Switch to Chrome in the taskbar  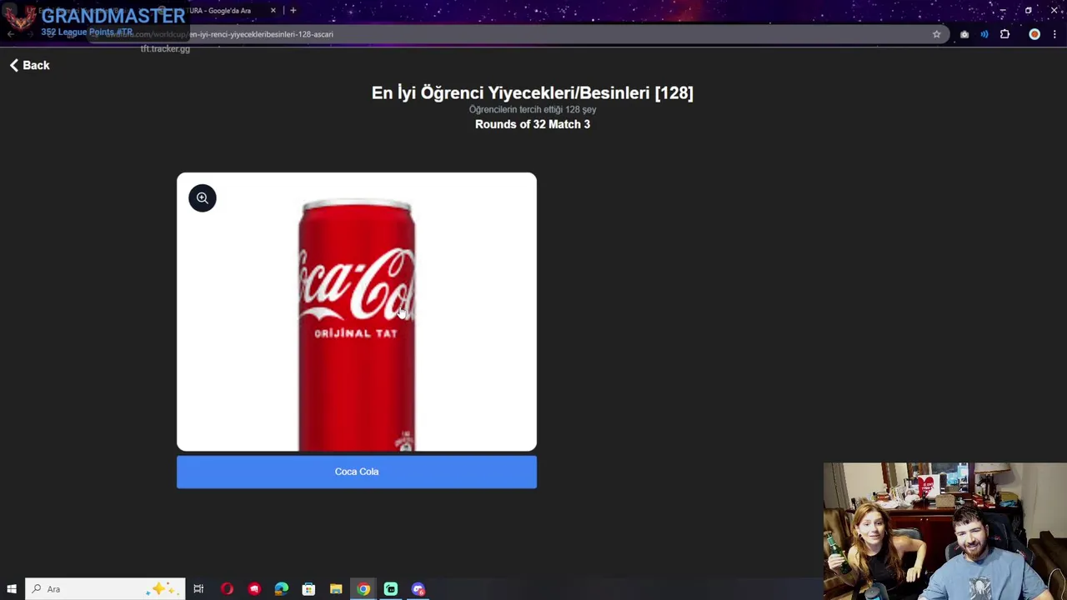tap(363, 589)
